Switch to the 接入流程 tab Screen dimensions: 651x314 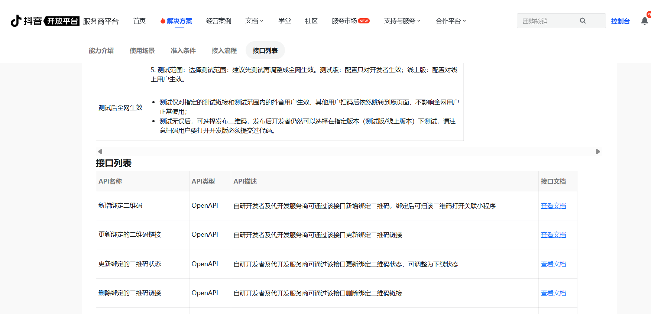pos(224,51)
